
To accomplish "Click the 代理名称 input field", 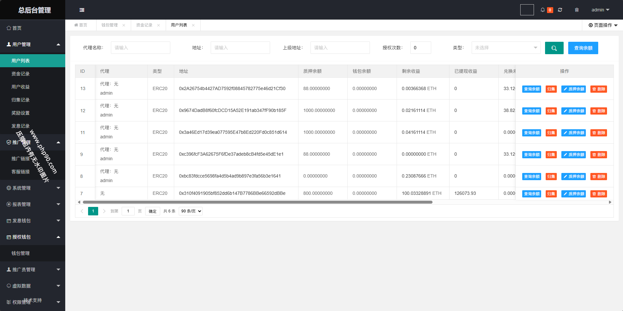I will [x=140, y=48].
